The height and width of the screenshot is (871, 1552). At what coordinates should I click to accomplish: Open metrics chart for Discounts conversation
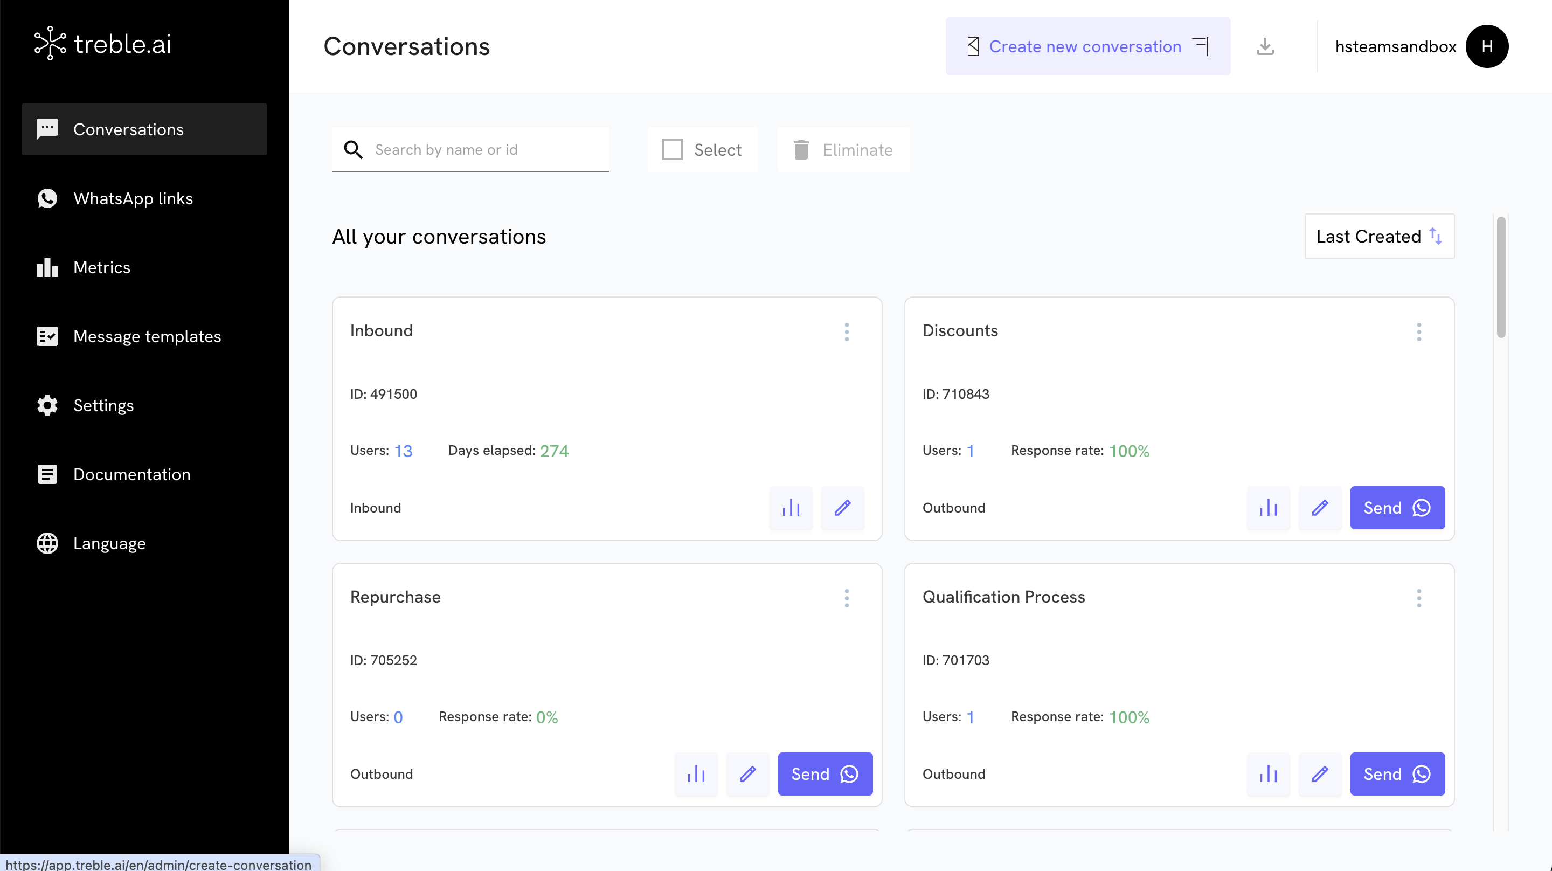pyautogui.click(x=1267, y=508)
